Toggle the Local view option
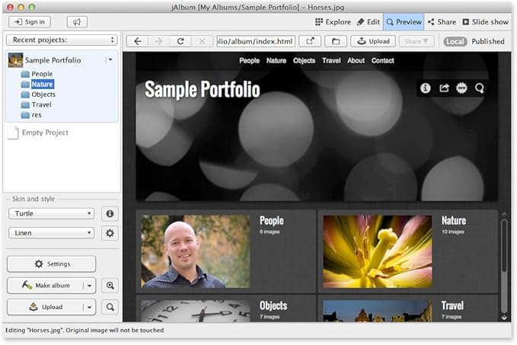Screen dimensions: 517x345 [455, 41]
